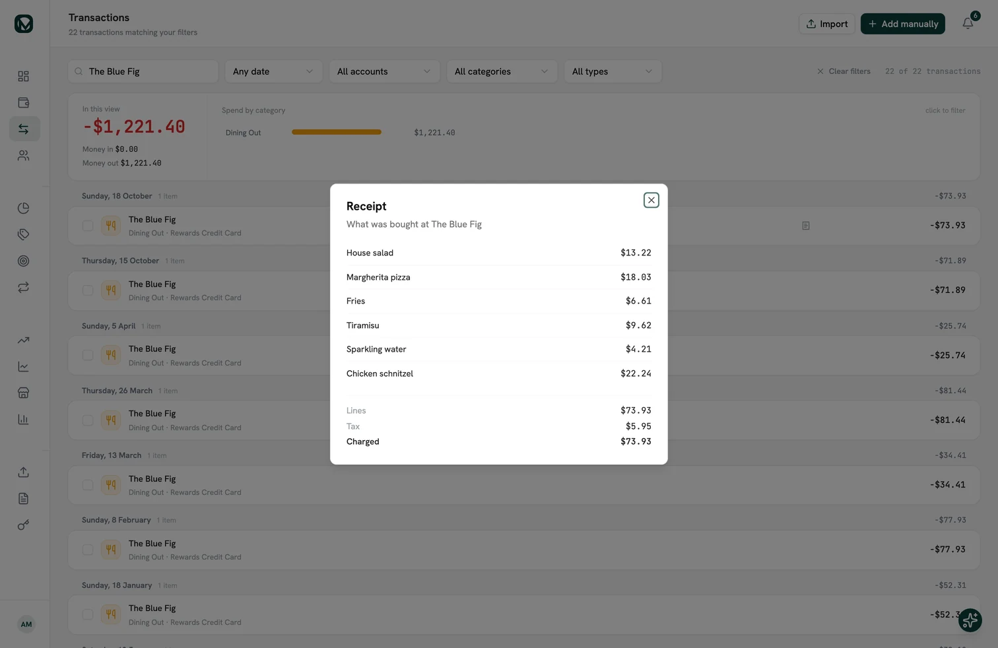
Task: Open the line chart icon in sidebar
Action: 24,367
